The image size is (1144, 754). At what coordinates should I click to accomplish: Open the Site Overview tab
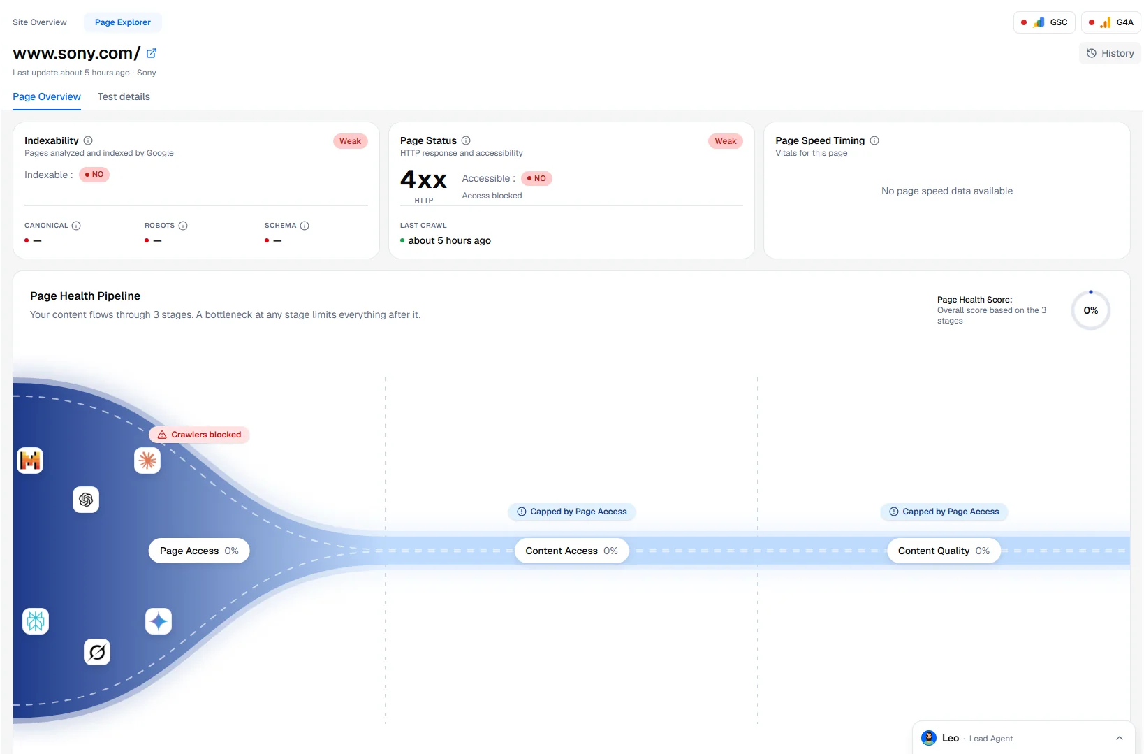(x=40, y=22)
